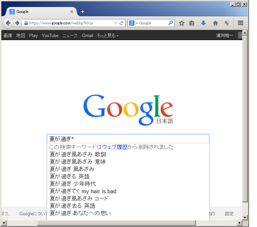Click the padlock icon in address bar
This screenshot has height=227, width=257.
coord(26,23)
